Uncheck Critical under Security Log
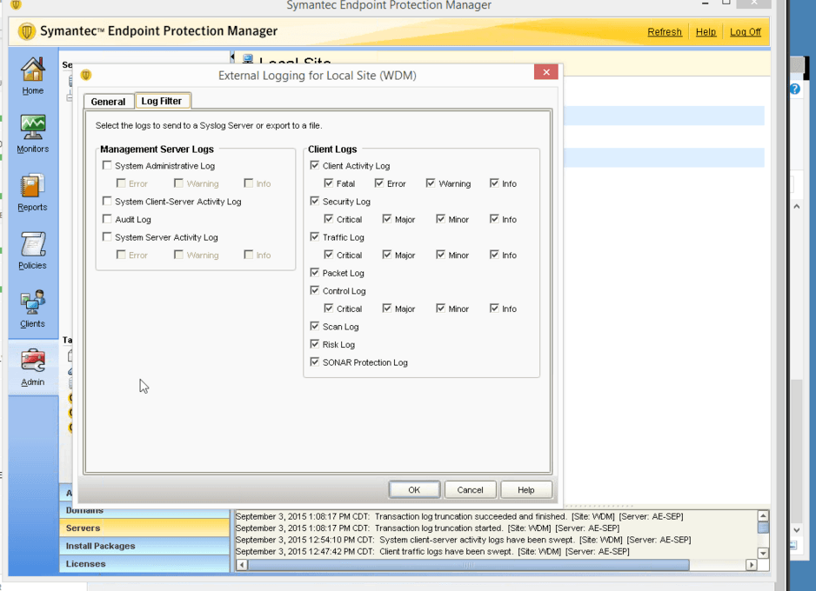816x591 pixels. pyautogui.click(x=328, y=219)
